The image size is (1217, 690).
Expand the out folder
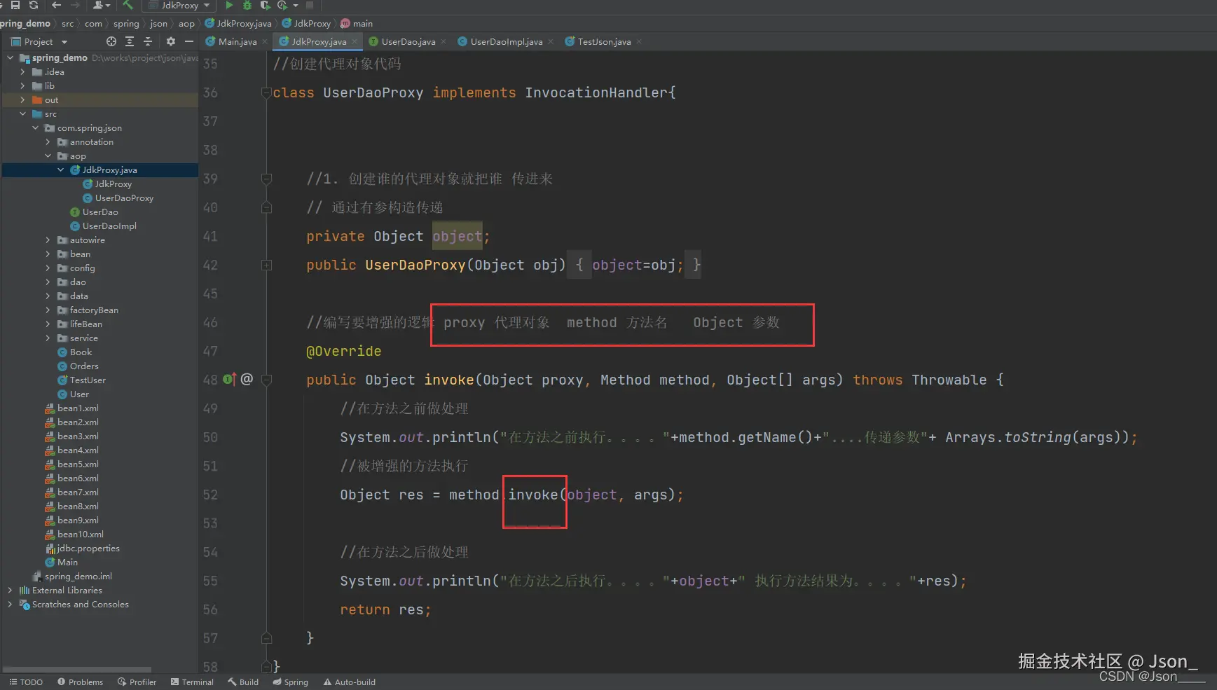22,100
